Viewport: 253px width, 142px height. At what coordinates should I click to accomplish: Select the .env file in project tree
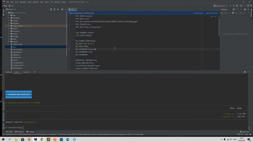[36, 47]
